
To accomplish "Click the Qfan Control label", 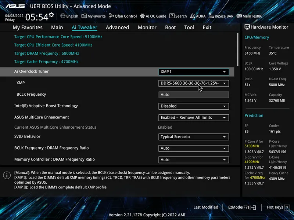I will pyautogui.click(x=126, y=16).
